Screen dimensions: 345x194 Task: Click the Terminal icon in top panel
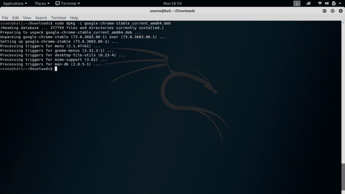pos(57,4)
